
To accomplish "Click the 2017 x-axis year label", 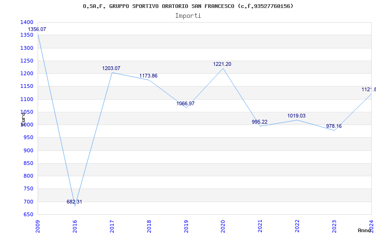I will pos(112,226).
